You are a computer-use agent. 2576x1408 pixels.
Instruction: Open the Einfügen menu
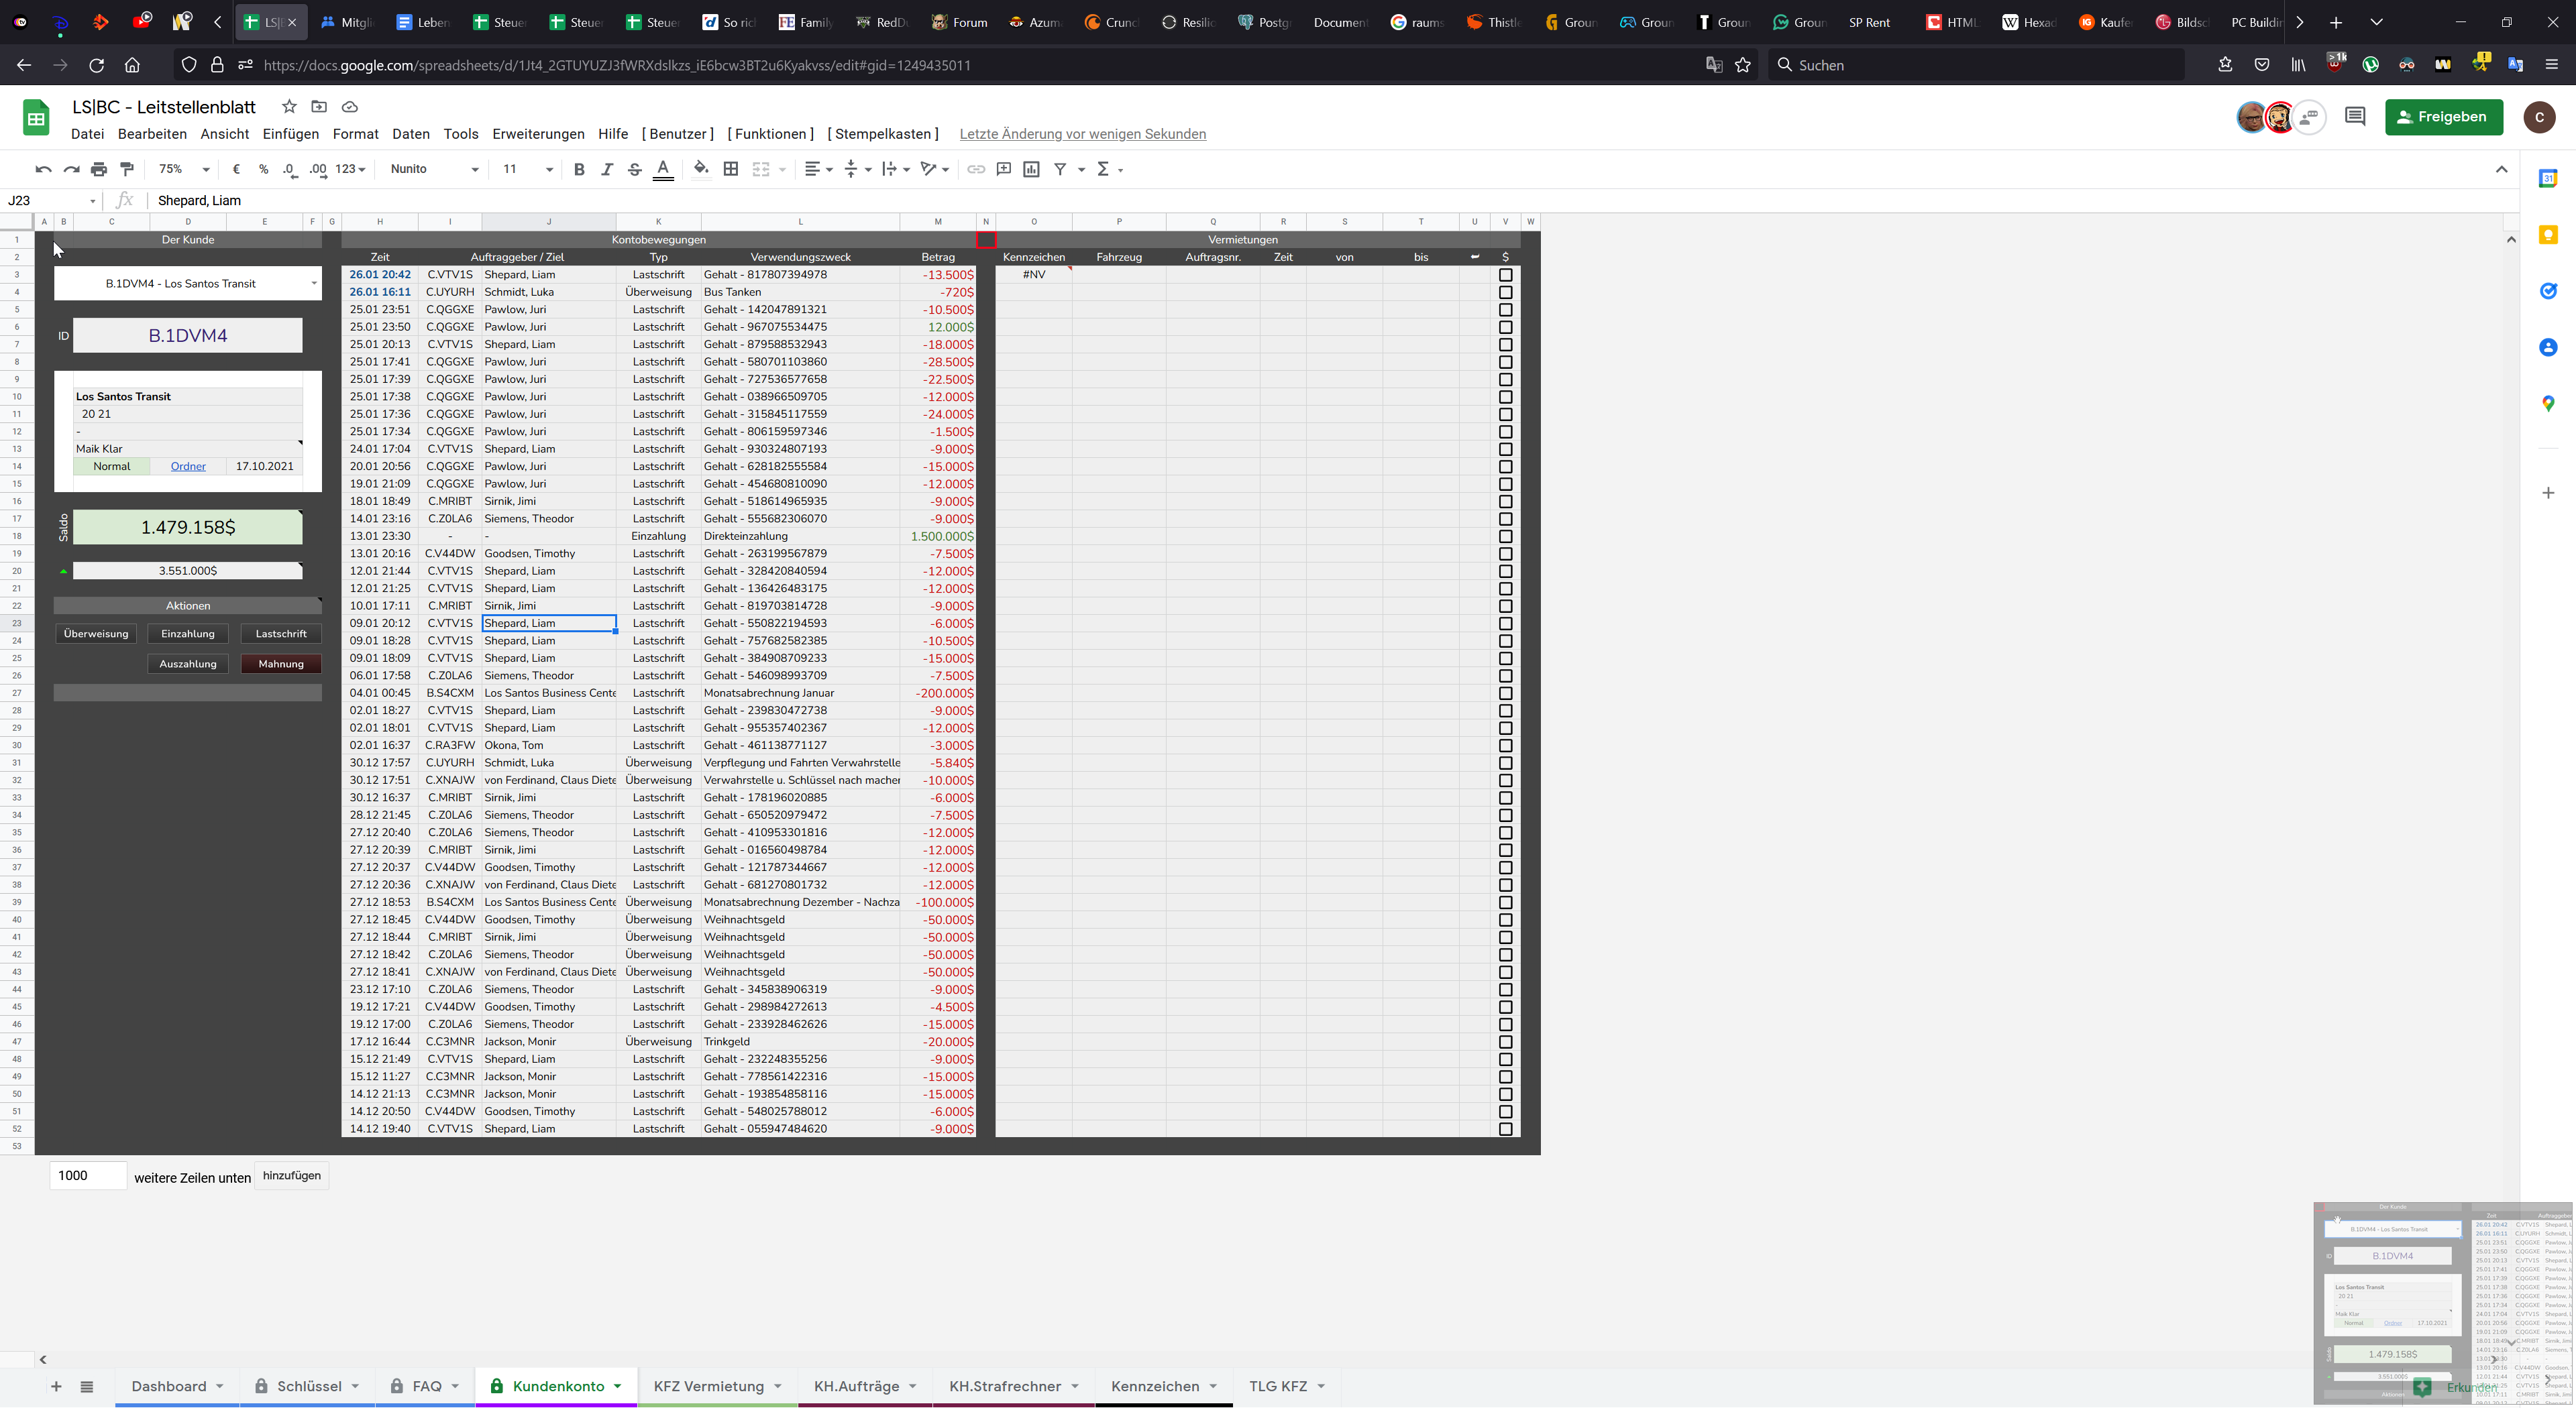[x=290, y=134]
